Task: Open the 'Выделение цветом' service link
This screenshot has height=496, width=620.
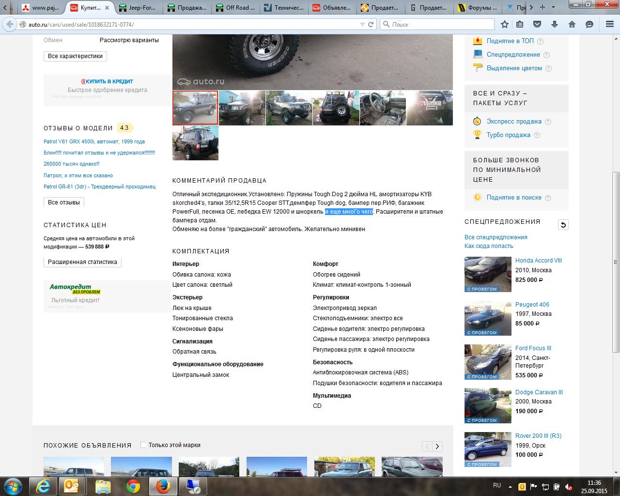Action: pos(514,68)
